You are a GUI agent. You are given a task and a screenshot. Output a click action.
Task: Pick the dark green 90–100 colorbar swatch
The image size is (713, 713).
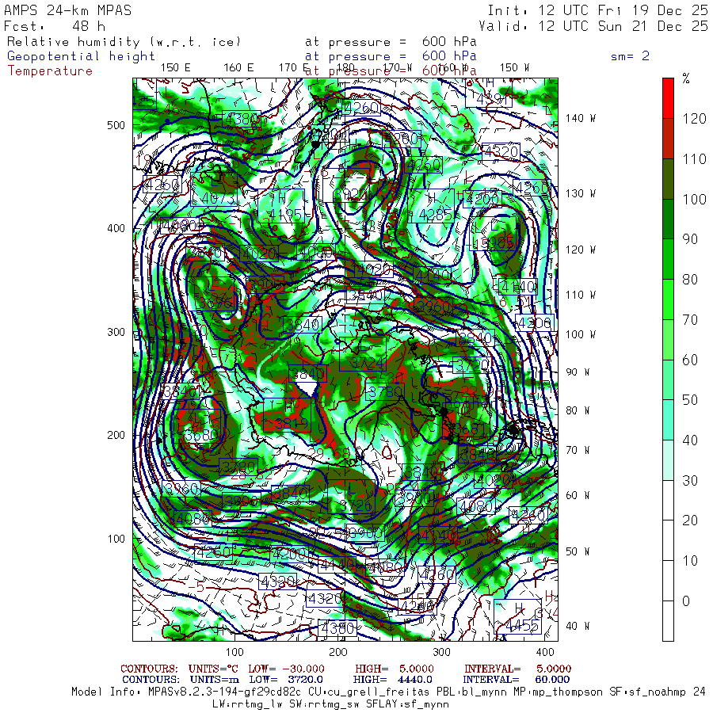point(668,219)
